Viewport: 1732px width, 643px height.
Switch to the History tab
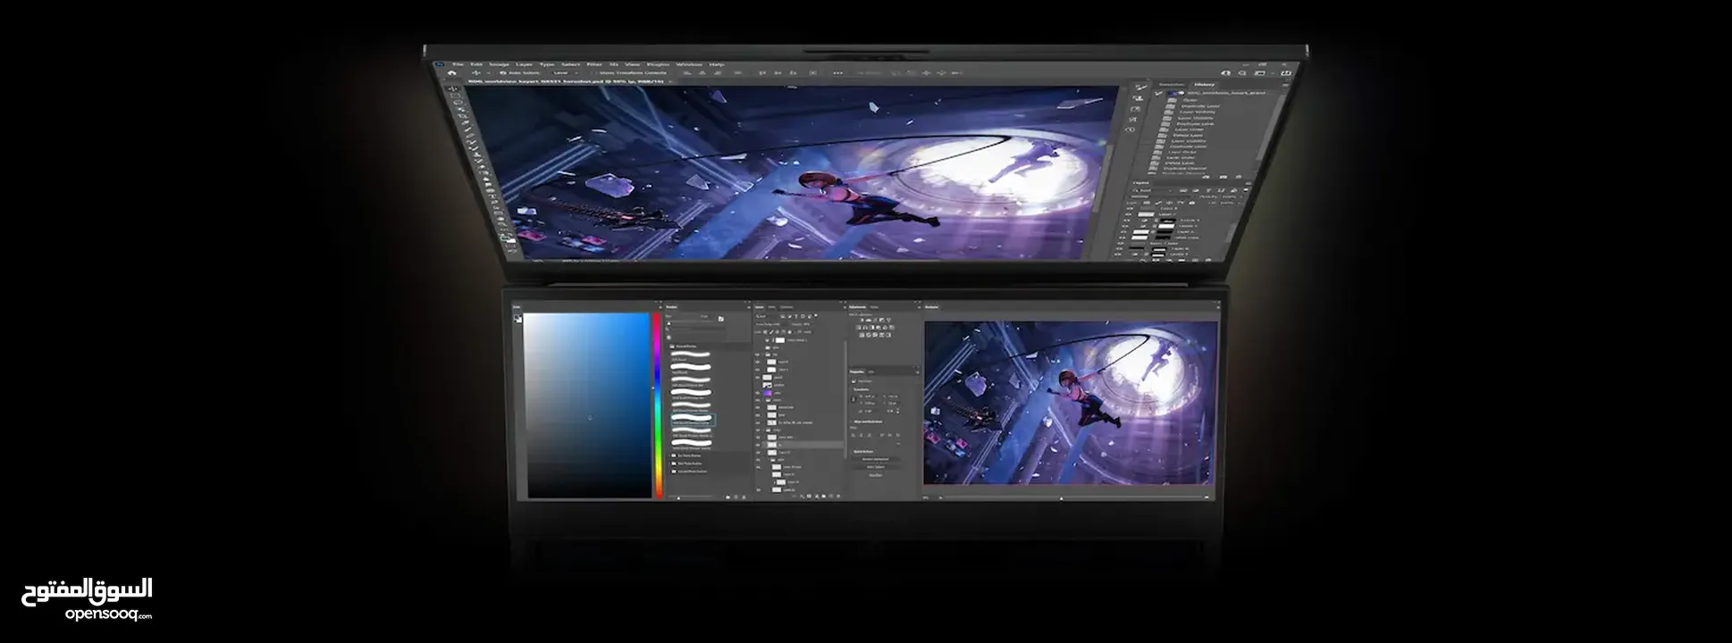1204,85
